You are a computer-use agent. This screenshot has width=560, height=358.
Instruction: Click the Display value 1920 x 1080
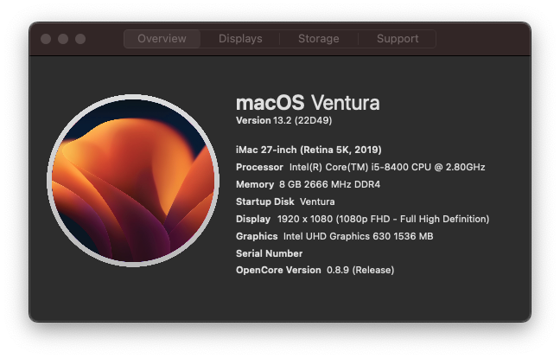(383, 219)
